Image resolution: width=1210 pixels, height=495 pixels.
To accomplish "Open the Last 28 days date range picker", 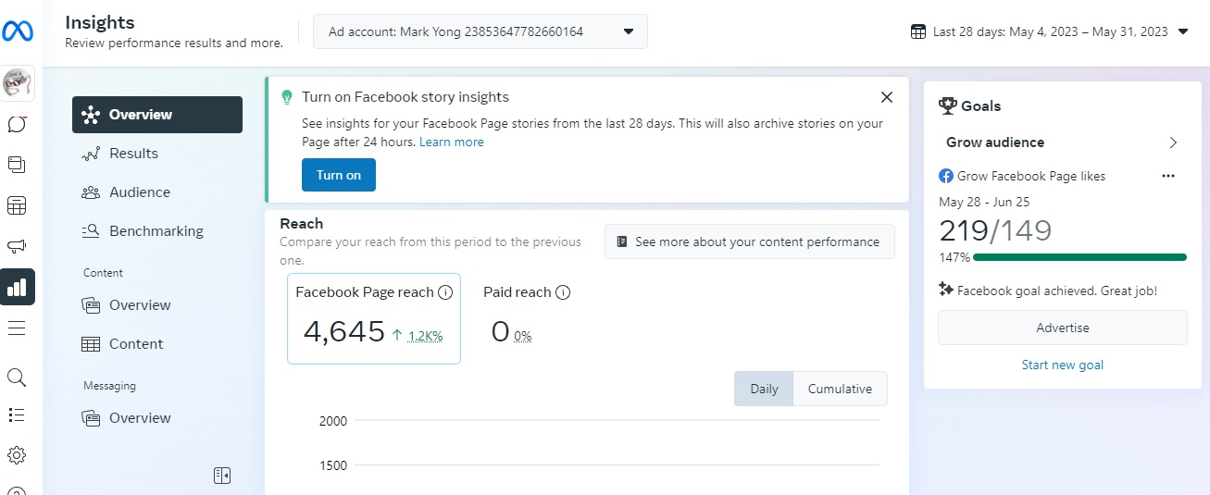I will coord(1049,31).
